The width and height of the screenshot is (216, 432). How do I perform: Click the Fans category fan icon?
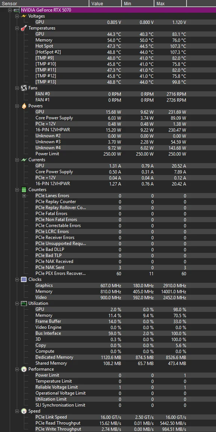24,88
